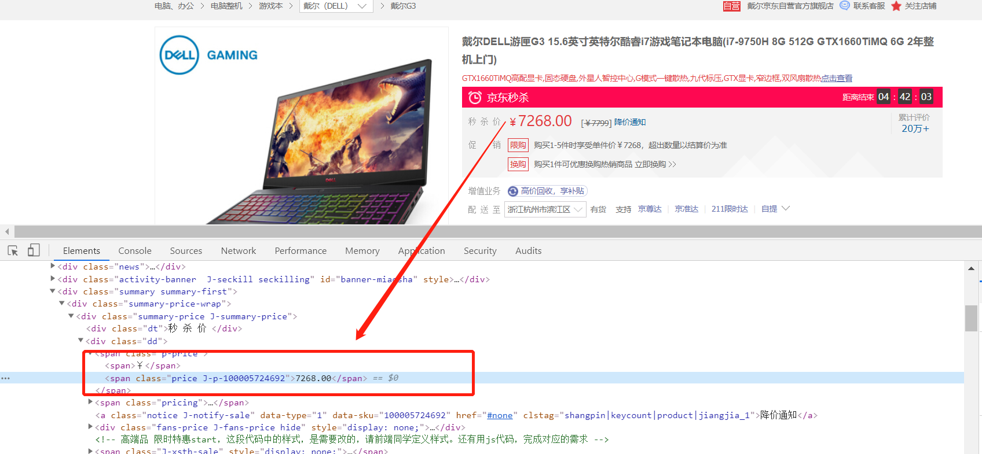
Task: Go to 电脑、办公 breadcrumb category
Action: click(x=174, y=6)
